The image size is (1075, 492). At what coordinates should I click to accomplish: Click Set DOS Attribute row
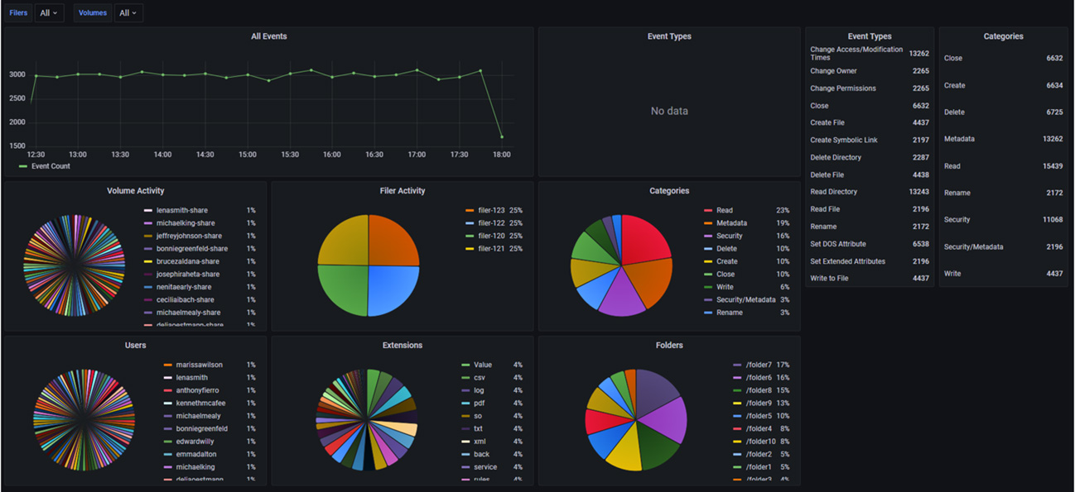870,244
